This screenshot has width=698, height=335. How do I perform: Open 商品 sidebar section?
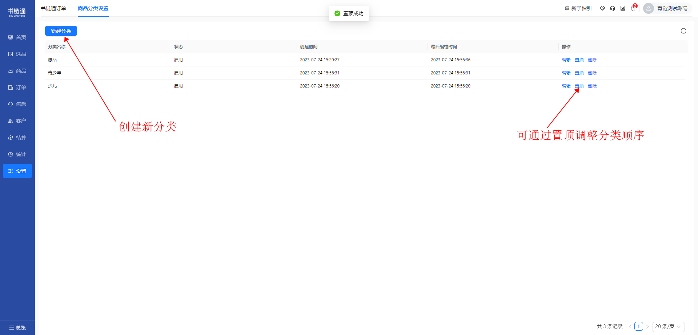[x=17, y=71]
